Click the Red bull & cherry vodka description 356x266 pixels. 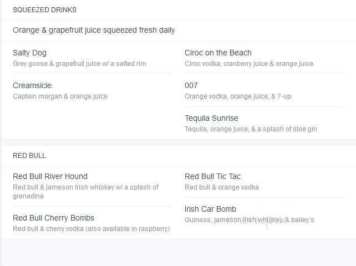click(x=91, y=228)
